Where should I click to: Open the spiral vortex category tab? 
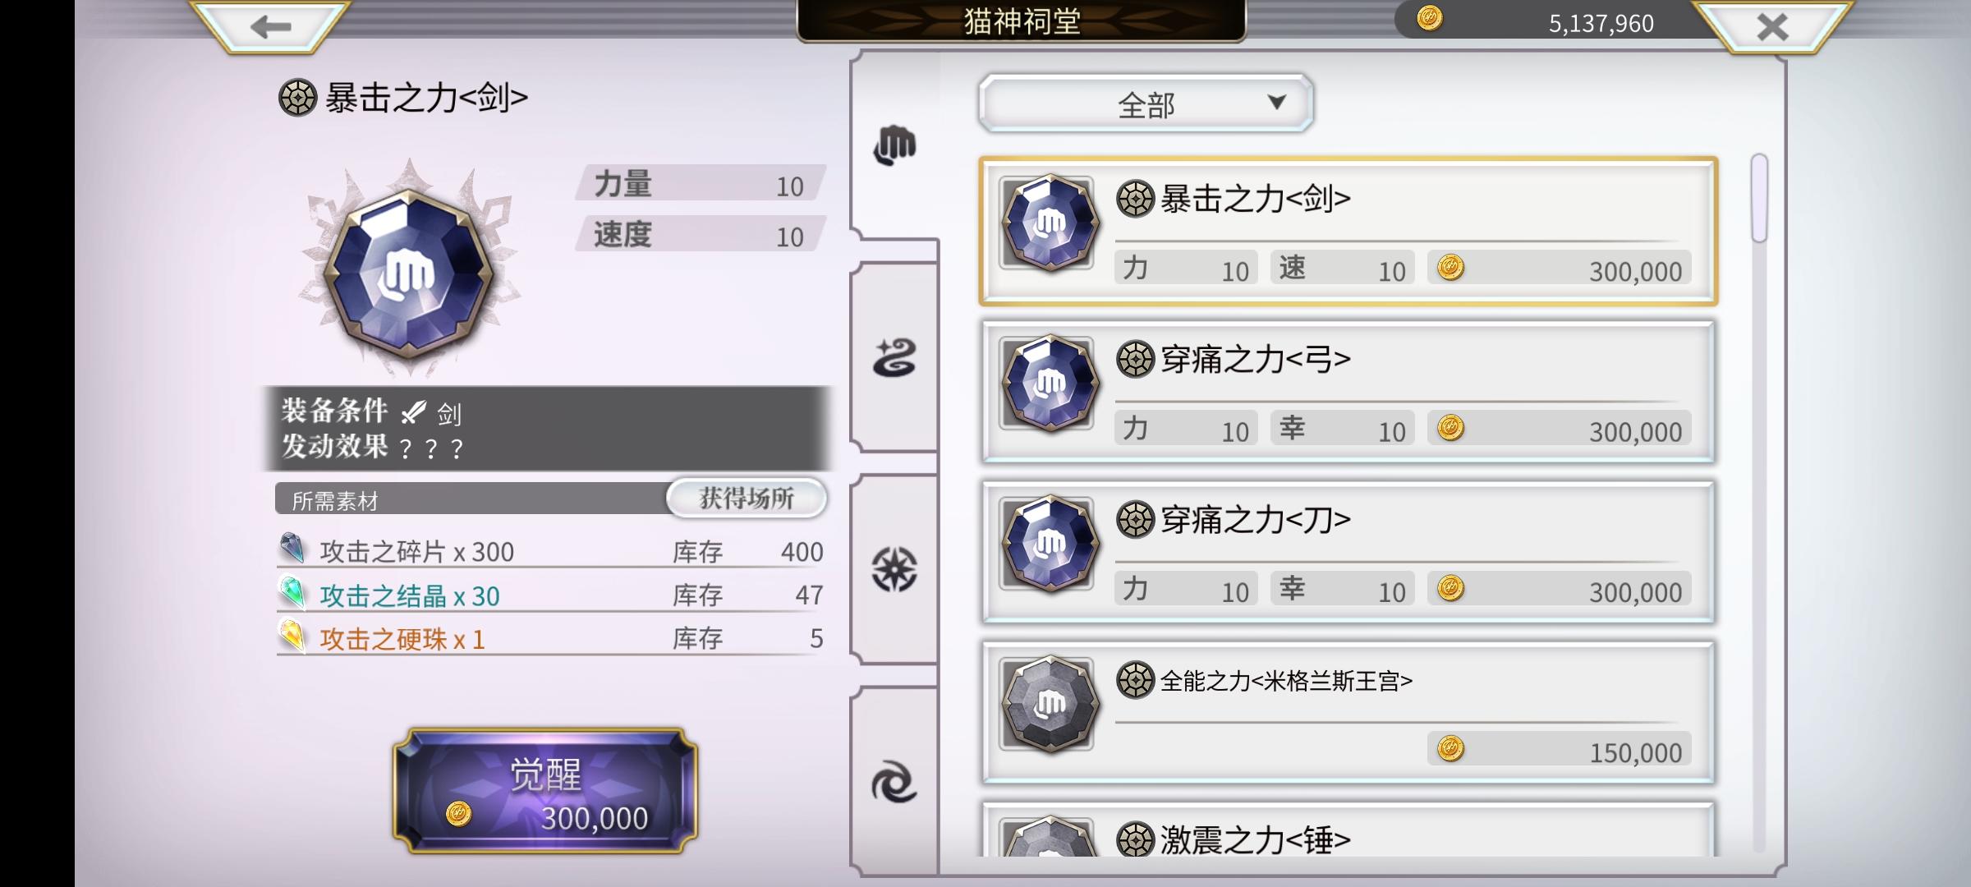coord(895,781)
